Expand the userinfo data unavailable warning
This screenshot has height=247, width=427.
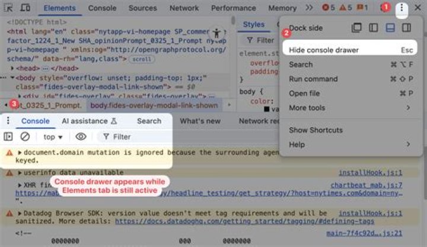20,173
